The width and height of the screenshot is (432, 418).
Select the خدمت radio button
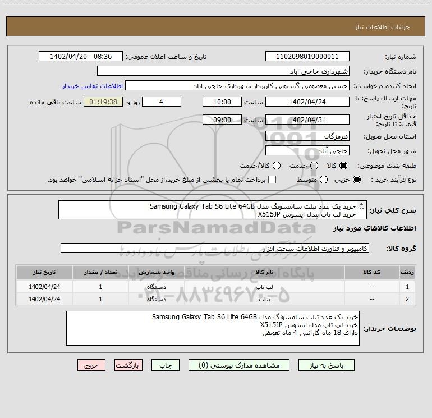tap(314, 166)
